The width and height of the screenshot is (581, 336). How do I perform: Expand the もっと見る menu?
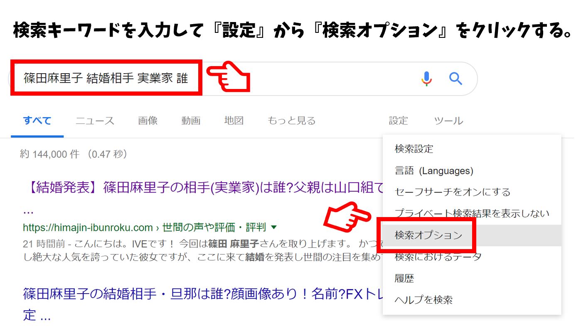click(291, 121)
